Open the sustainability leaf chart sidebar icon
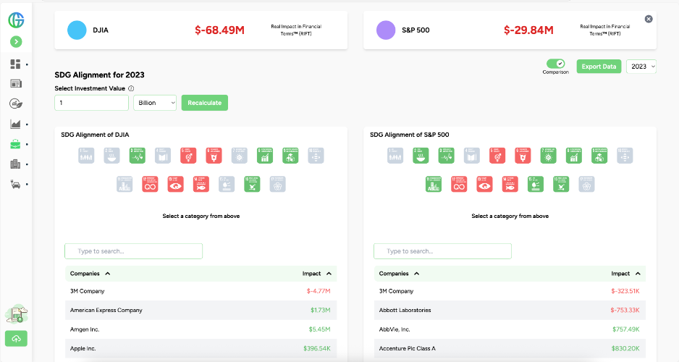Screen dimensions: 679x362 [x=16, y=104]
